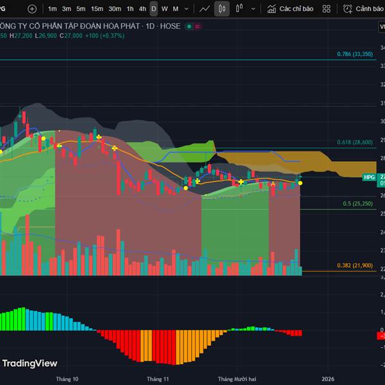
Task: Switch to the 1m timeframe
Action: pos(53,9)
